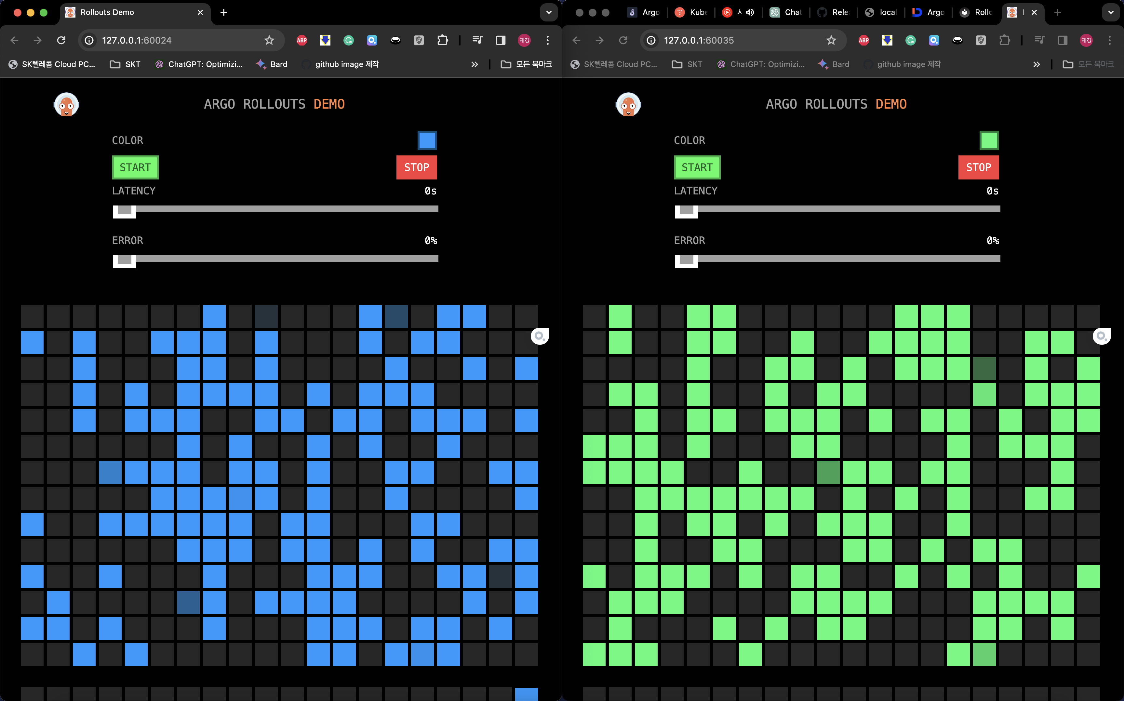
Task: Switch to the Kube tab in the right window
Action: [x=691, y=12]
